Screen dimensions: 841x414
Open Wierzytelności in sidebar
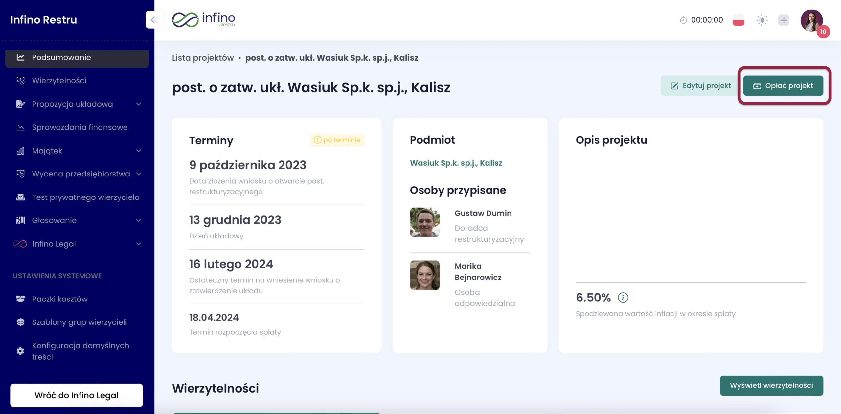(x=59, y=81)
